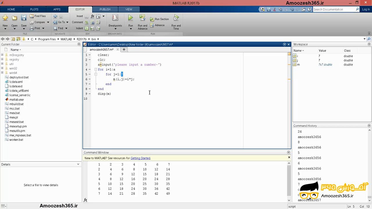Click the Getting Started link

pos(140,158)
